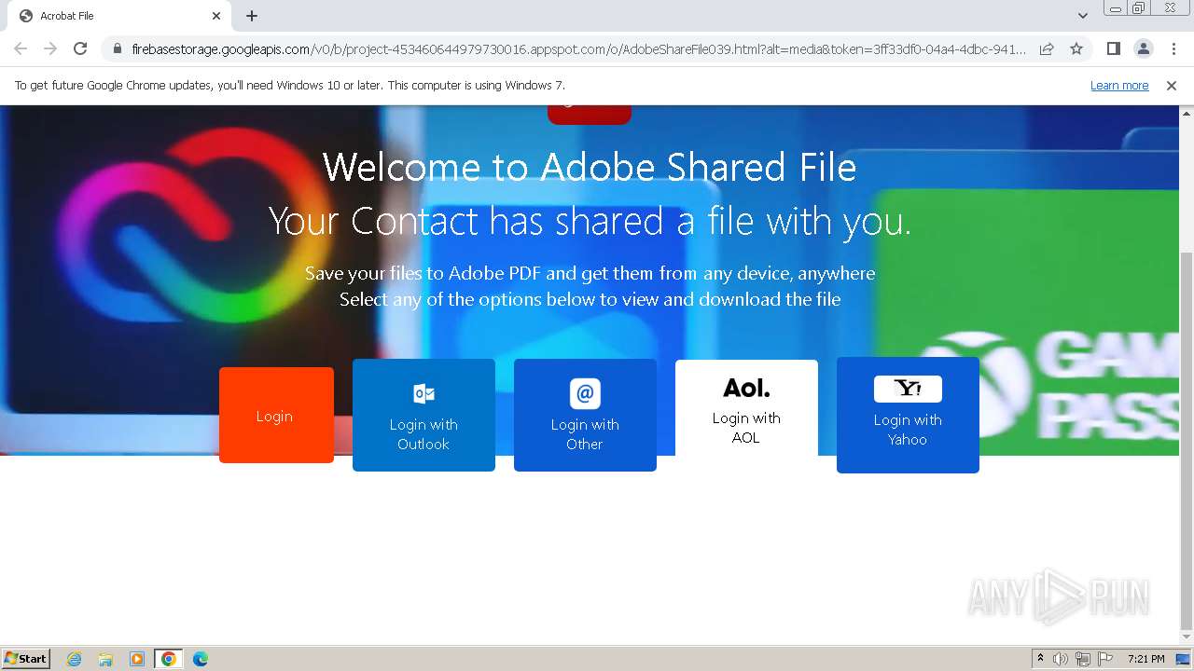Click Welcome to Adobe Shared File heading
1194x671 pixels.
590,168
